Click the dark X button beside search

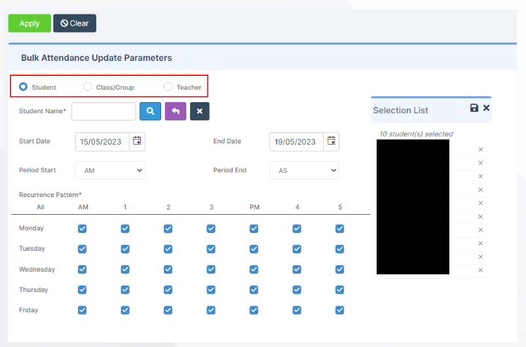tap(200, 111)
